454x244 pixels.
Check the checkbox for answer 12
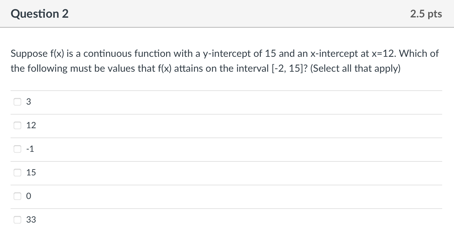tap(17, 125)
